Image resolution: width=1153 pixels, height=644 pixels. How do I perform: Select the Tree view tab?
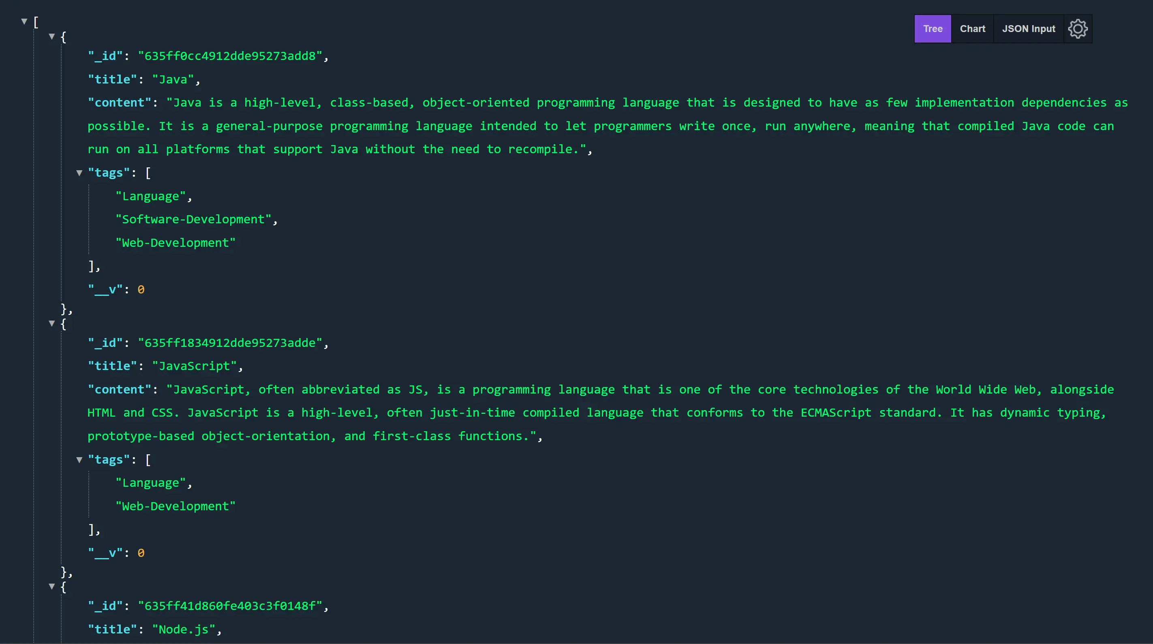[933, 29]
